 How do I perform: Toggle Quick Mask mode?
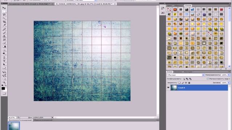pyautogui.click(x=4, y=94)
